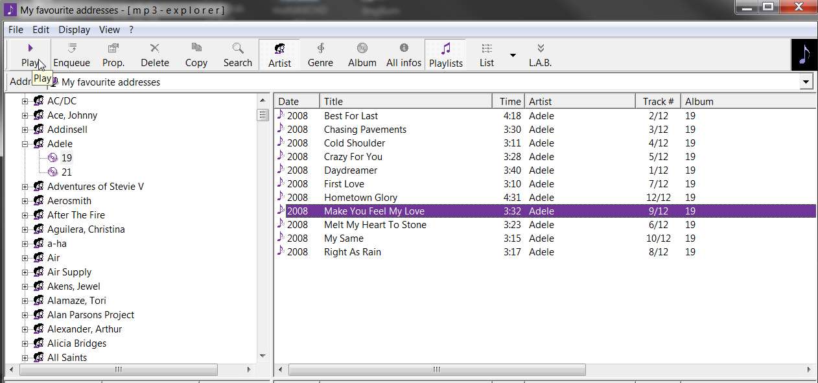818x383 pixels.
Task: Sort tracks by Time column header
Action: pos(509,101)
